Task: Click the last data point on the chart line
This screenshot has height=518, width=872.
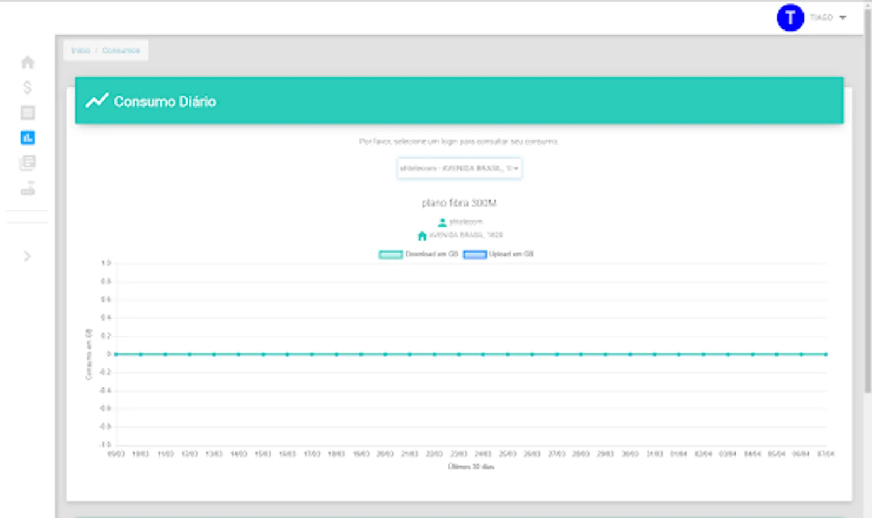Action: [825, 354]
